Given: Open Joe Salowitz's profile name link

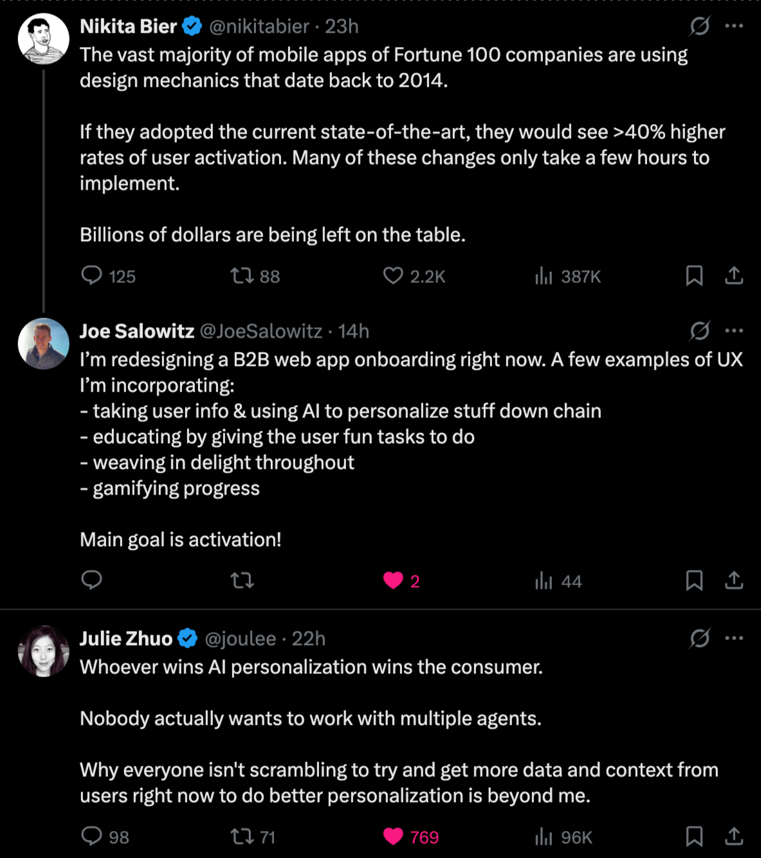Looking at the screenshot, I should (137, 331).
